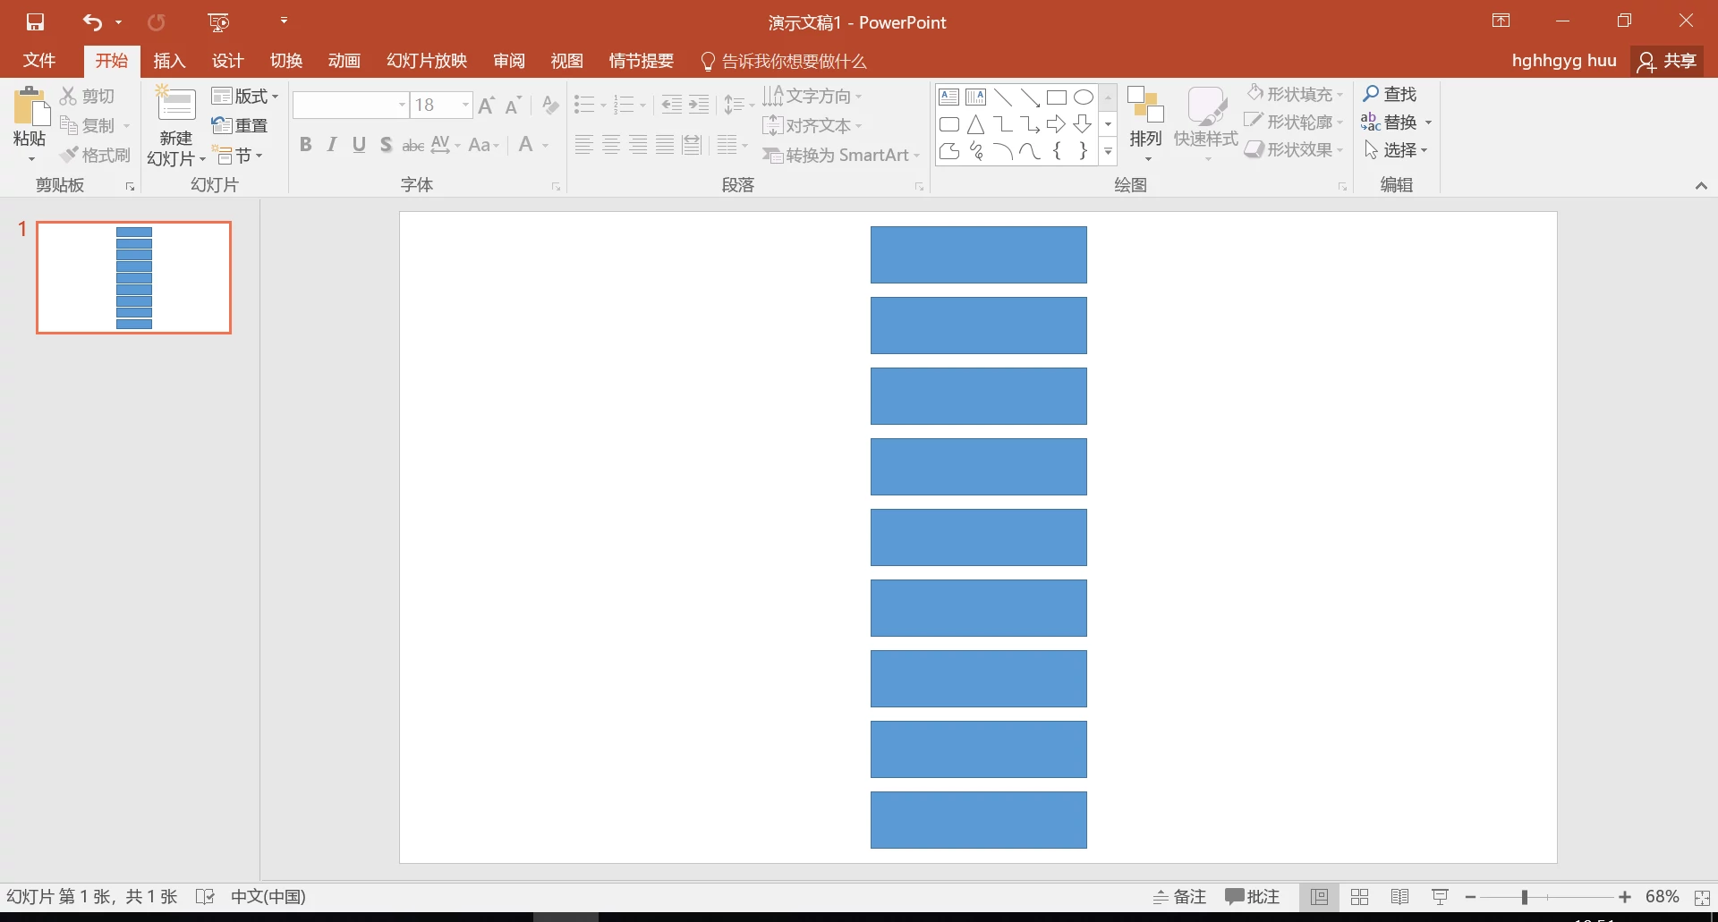Fit slide to current window icon
The width and height of the screenshot is (1718, 922).
point(1702,897)
